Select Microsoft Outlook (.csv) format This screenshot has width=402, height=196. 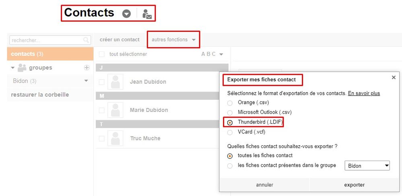click(230, 113)
